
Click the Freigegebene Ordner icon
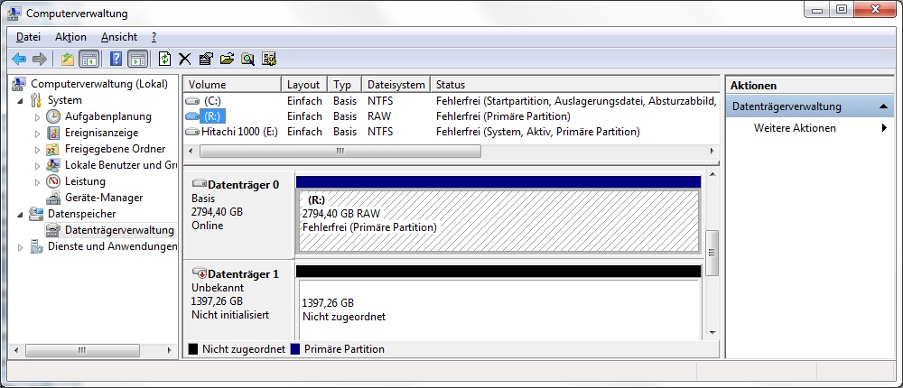(x=53, y=149)
